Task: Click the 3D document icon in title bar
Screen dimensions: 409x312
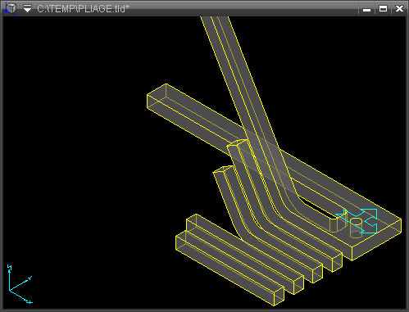Action: (11, 8)
